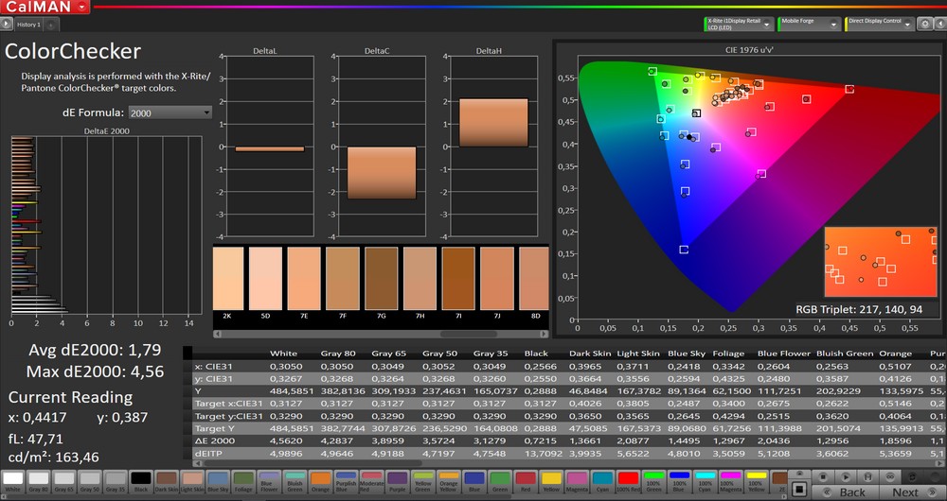Select the 100% Red patch button
Image resolution: width=947 pixels, height=501 pixels.
pos(628,482)
